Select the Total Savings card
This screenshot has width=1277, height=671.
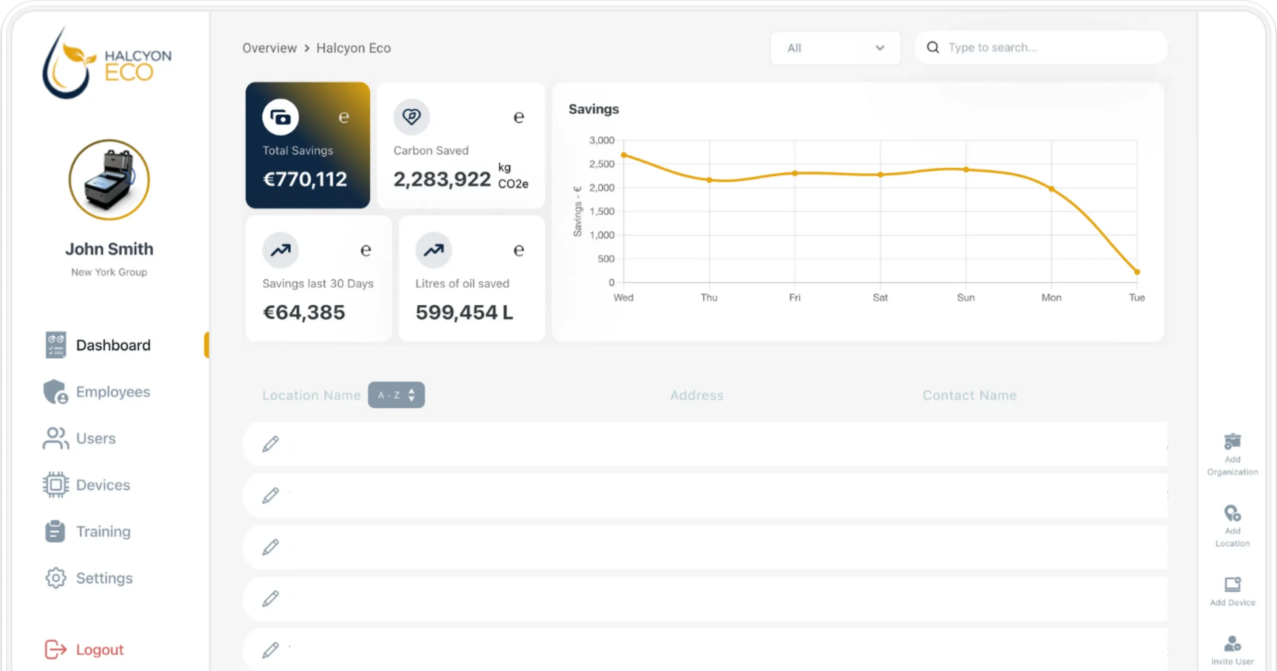(x=307, y=145)
